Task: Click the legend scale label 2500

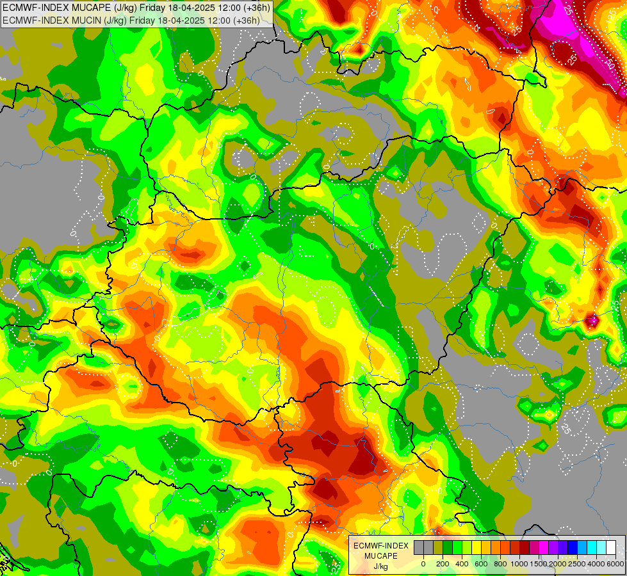Action: pyautogui.click(x=577, y=564)
